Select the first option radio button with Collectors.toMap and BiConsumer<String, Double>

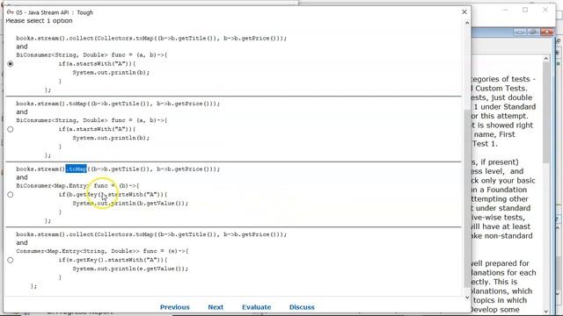(11, 64)
